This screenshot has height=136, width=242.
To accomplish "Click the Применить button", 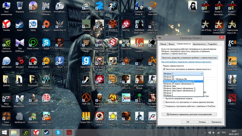I will click(216, 121).
